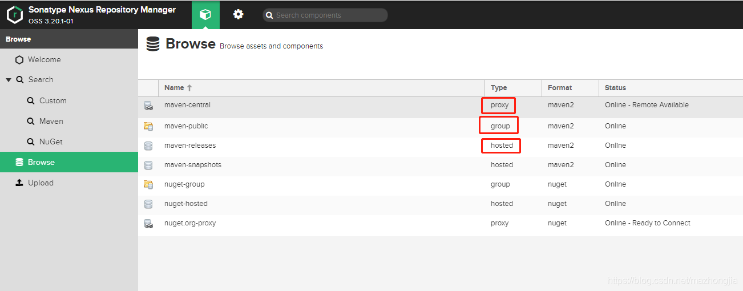Click the proxy icon of maven-central row

tap(148, 106)
